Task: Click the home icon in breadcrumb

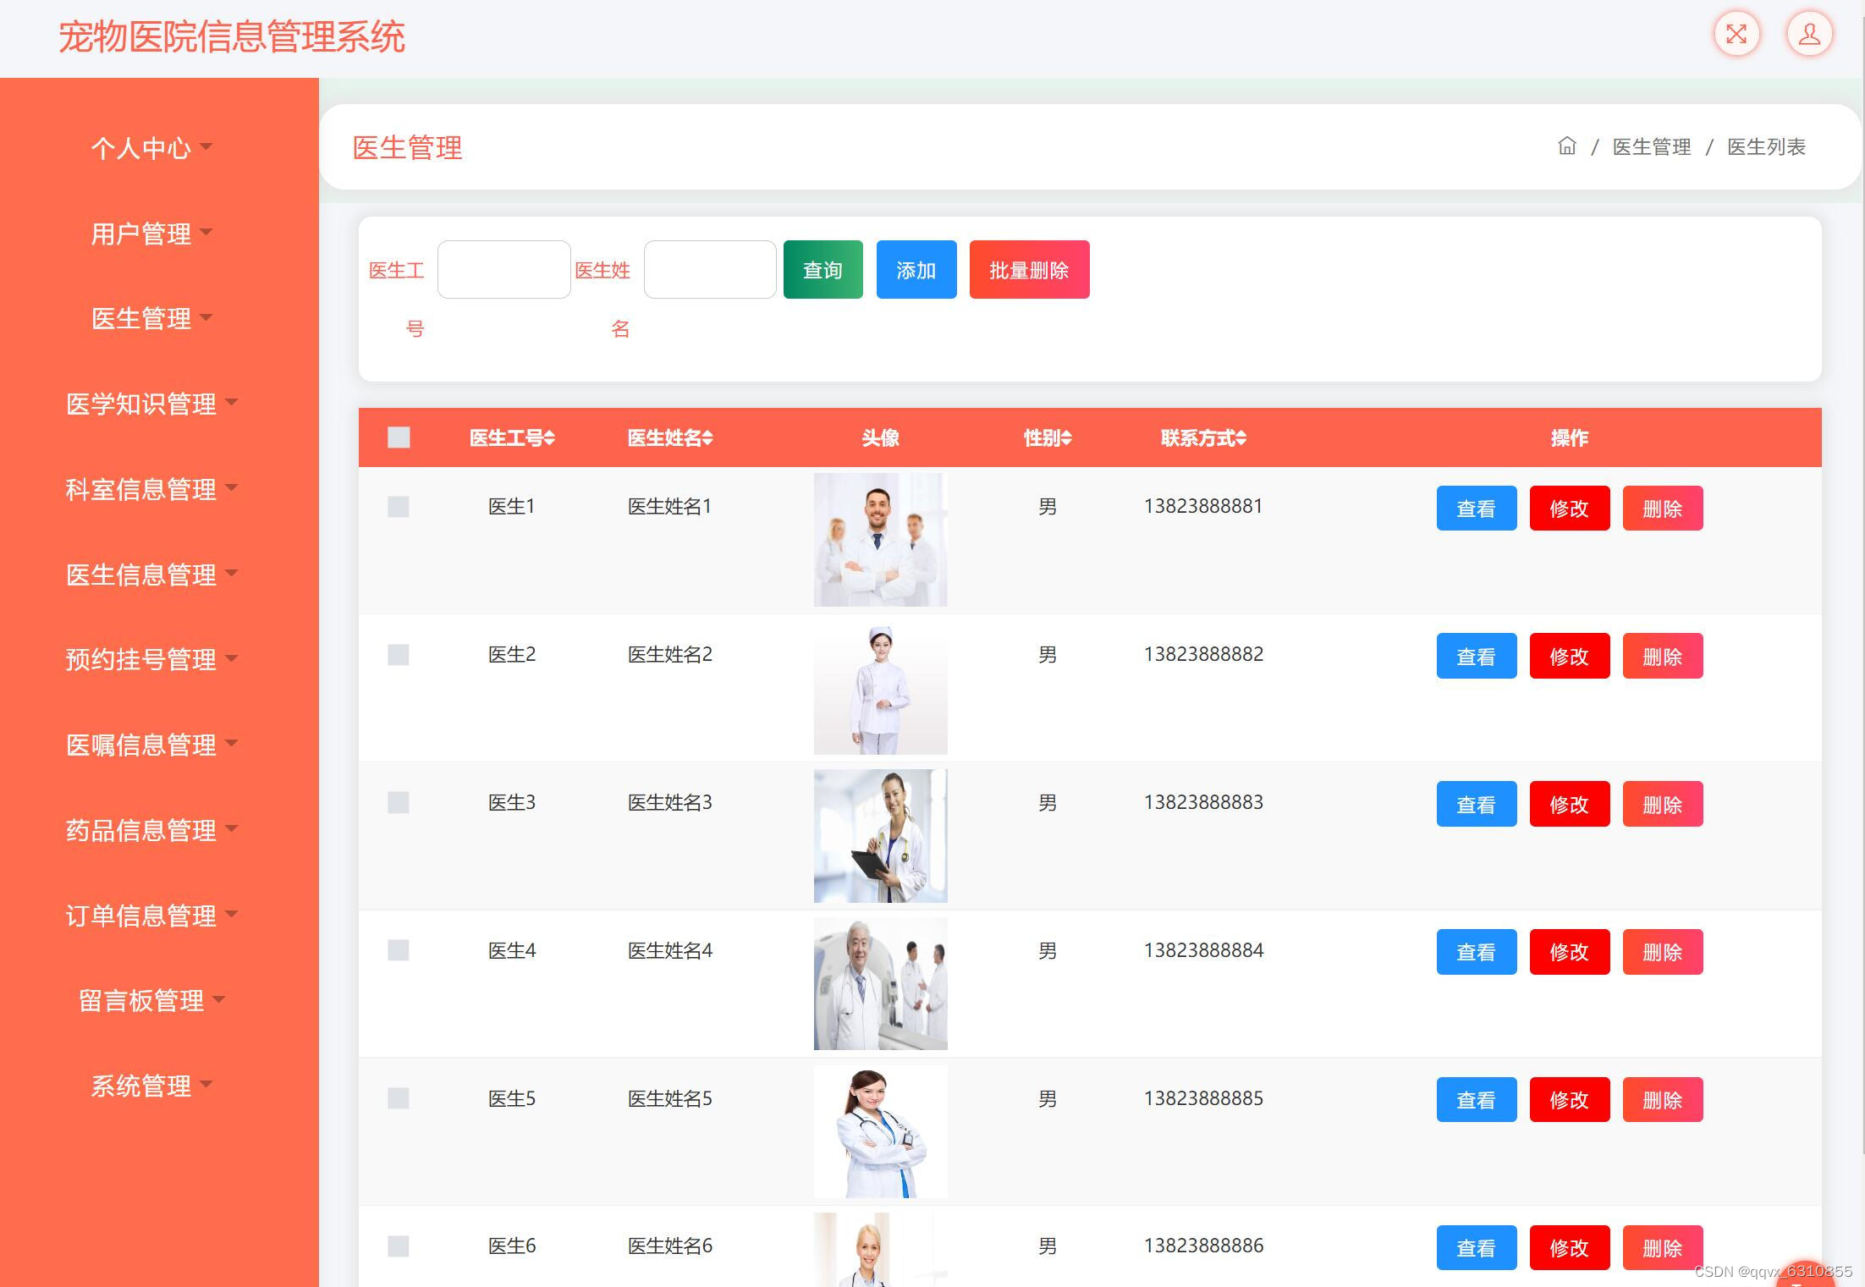Action: coord(1567,146)
